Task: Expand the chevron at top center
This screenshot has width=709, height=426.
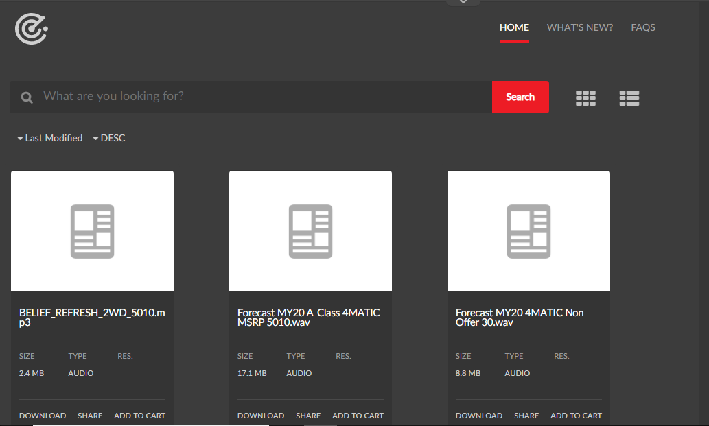Action: click(x=463, y=3)
